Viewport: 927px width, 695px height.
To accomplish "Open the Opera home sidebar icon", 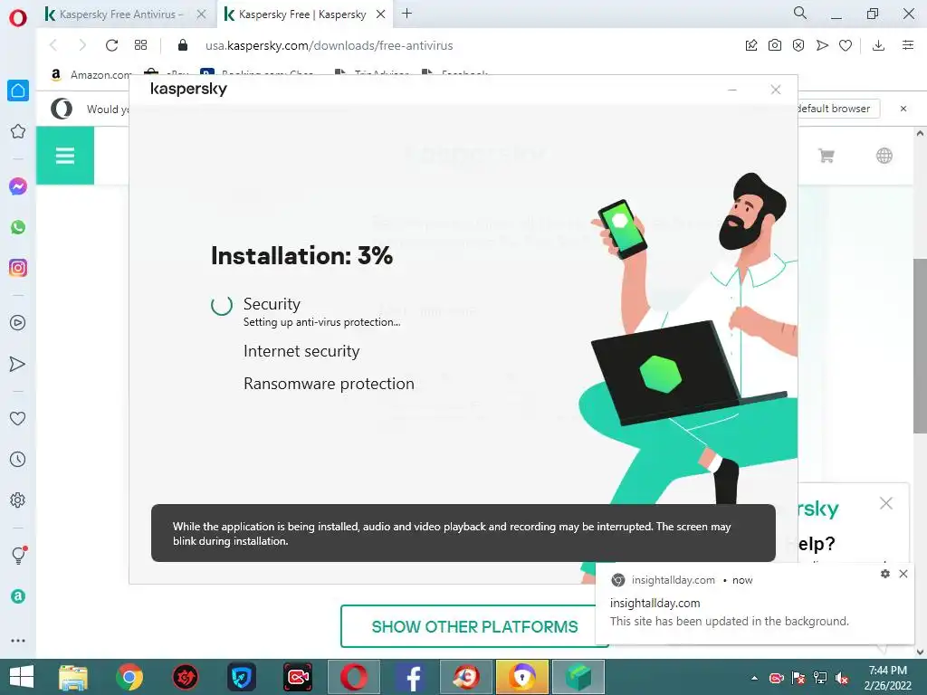I will click(x=18, y=90).
